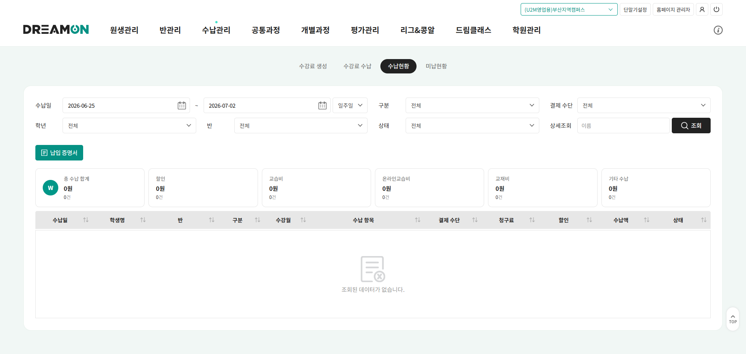Open the 구분 dropdown
The height and width of the screenshot is (354, 746).
pyautogui.click(x=472, y=105)
